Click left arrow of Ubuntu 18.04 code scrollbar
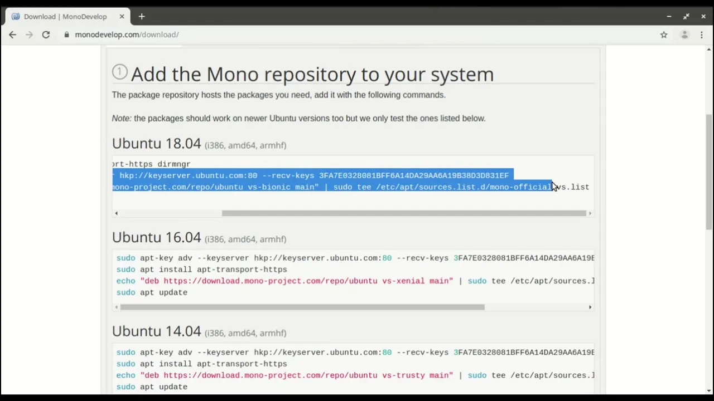Screen dimensions: 714x401 point(116,213)
